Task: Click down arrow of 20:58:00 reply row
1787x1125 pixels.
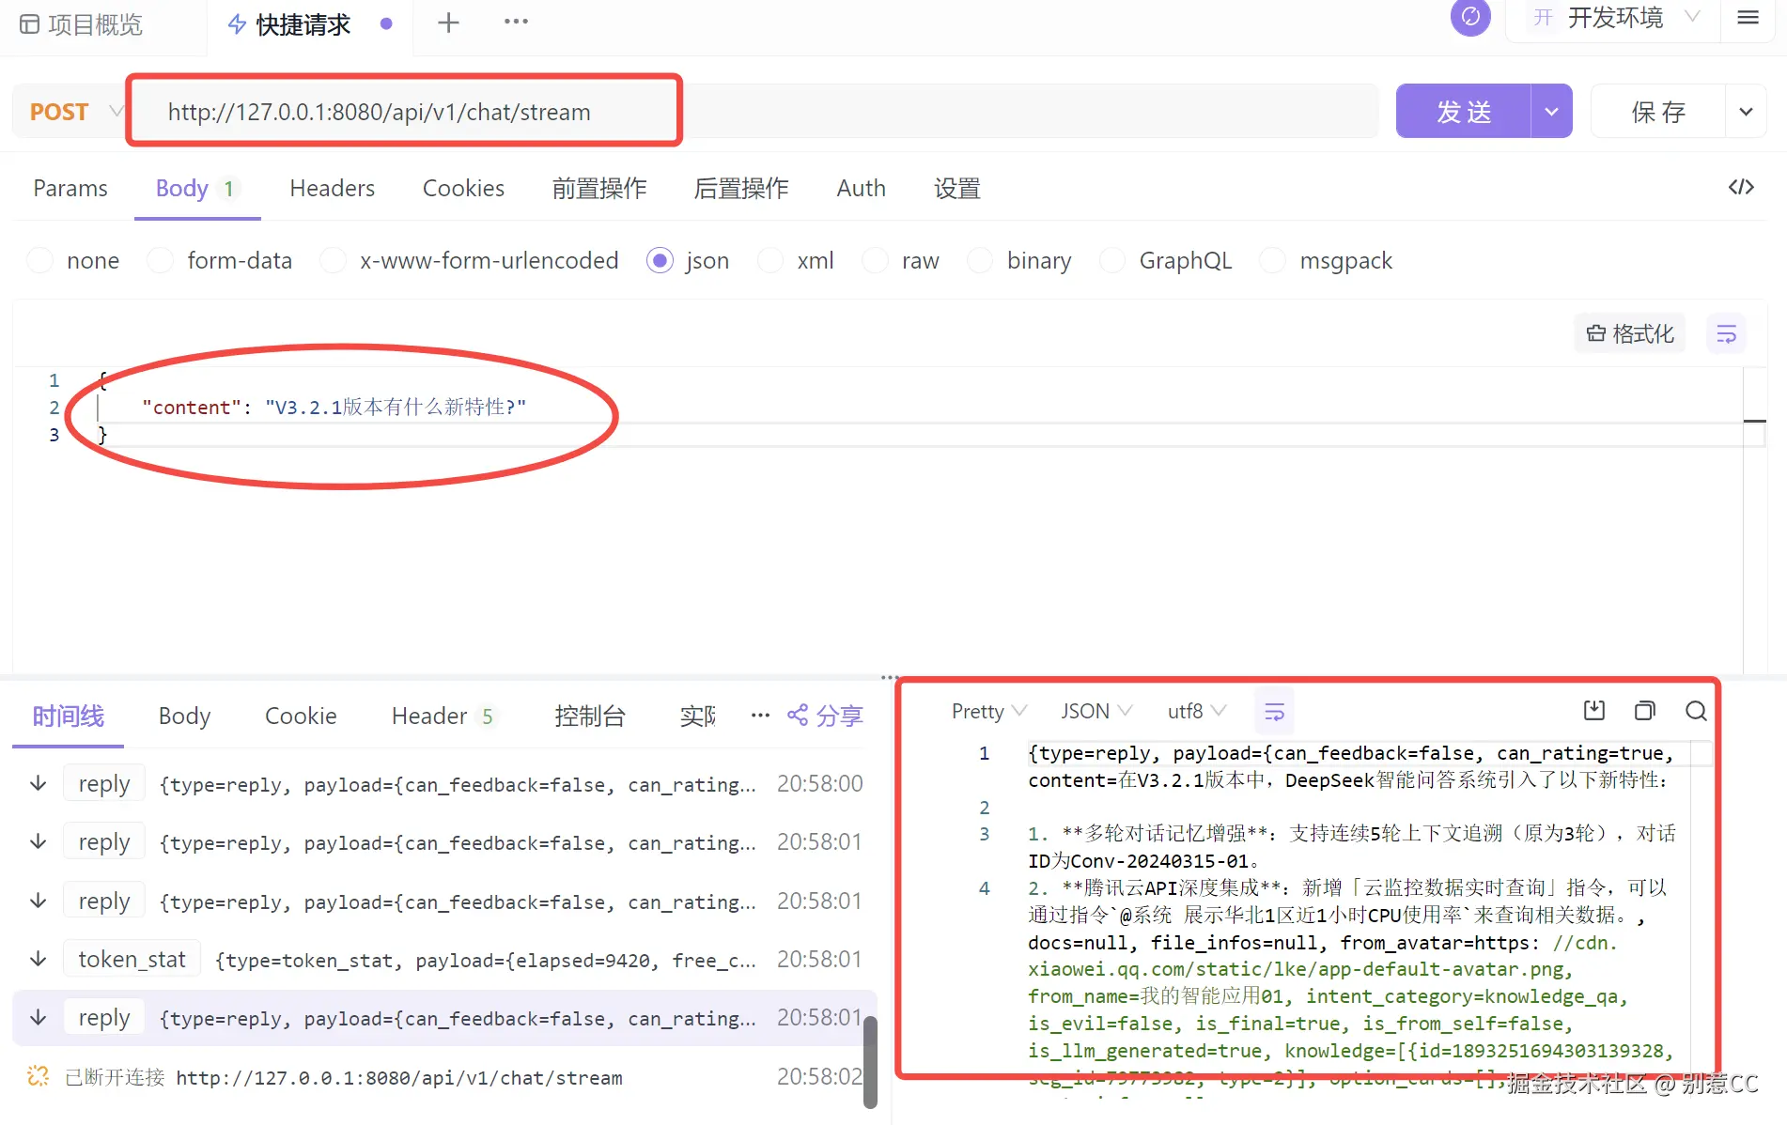Action: 39,783
